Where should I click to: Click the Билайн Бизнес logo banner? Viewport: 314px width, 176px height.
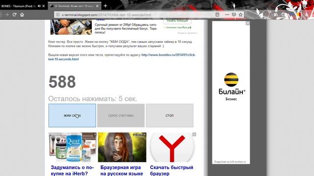(231, 87)
